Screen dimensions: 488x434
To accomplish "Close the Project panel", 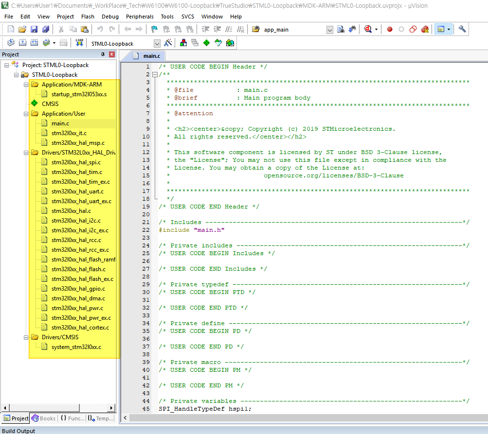I will tap(112, 54).
